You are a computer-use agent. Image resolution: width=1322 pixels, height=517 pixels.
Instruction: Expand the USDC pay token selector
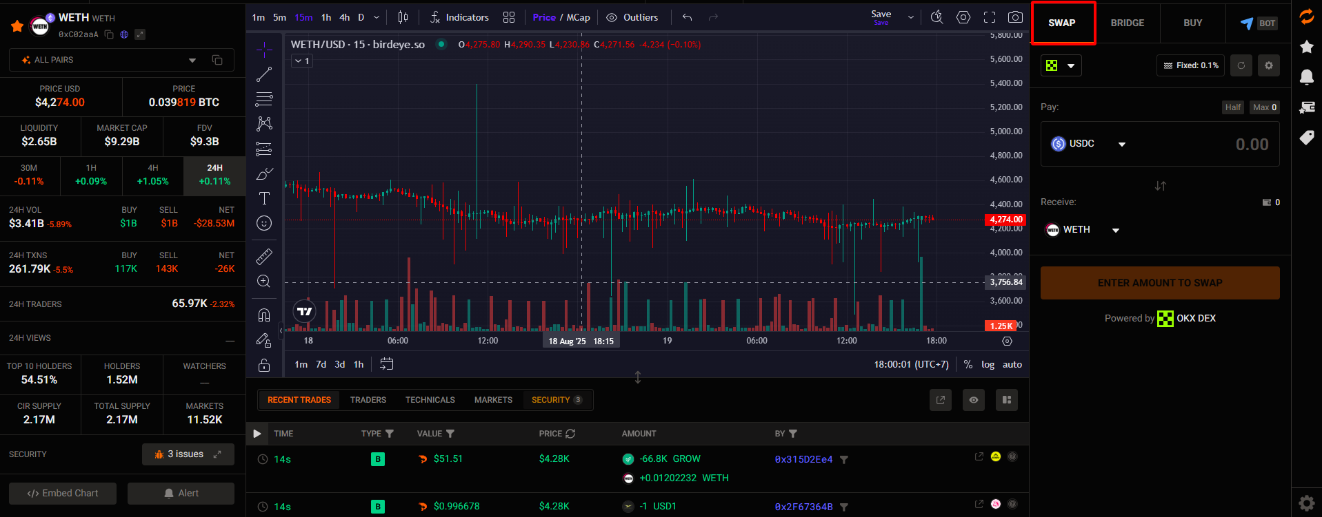(x=1088, y=144)
